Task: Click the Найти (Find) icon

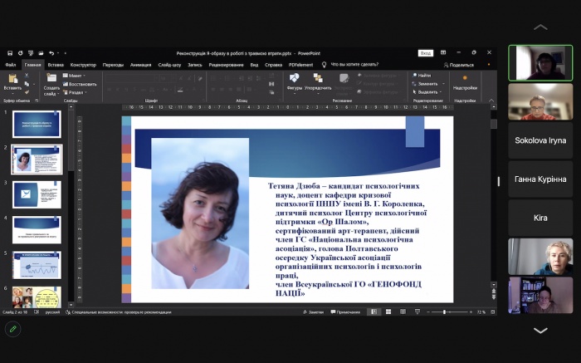Action: tap(421, 76)
